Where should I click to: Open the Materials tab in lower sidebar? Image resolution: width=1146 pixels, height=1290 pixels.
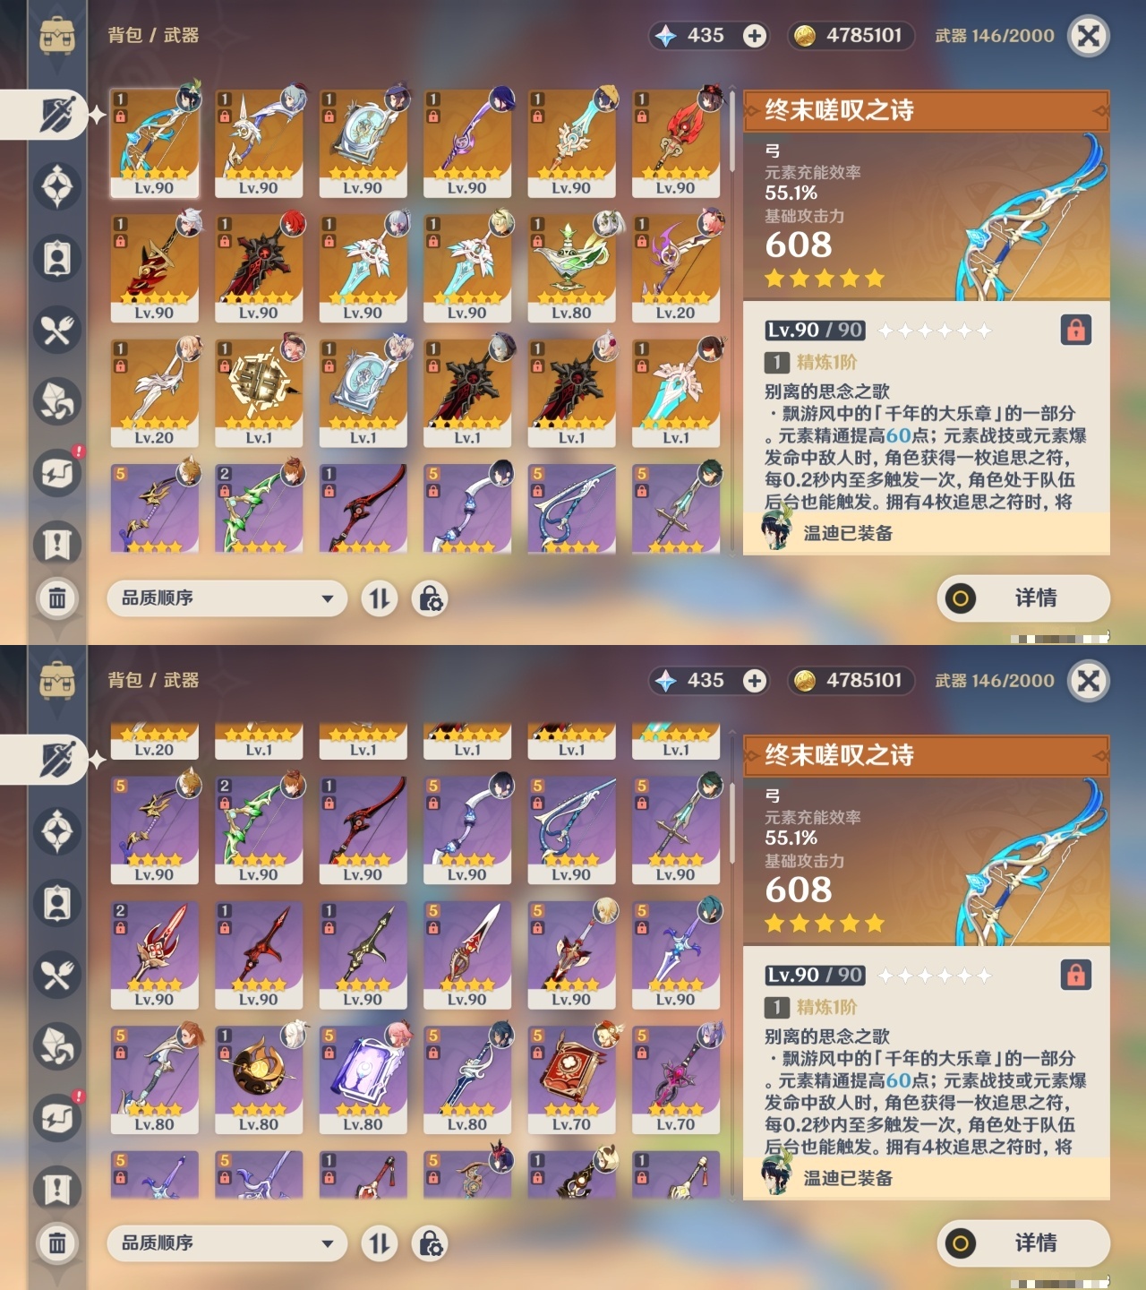[x=57, y=1046]
